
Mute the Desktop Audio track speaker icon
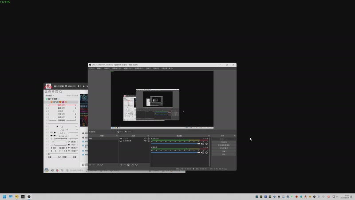coord(202,152)
